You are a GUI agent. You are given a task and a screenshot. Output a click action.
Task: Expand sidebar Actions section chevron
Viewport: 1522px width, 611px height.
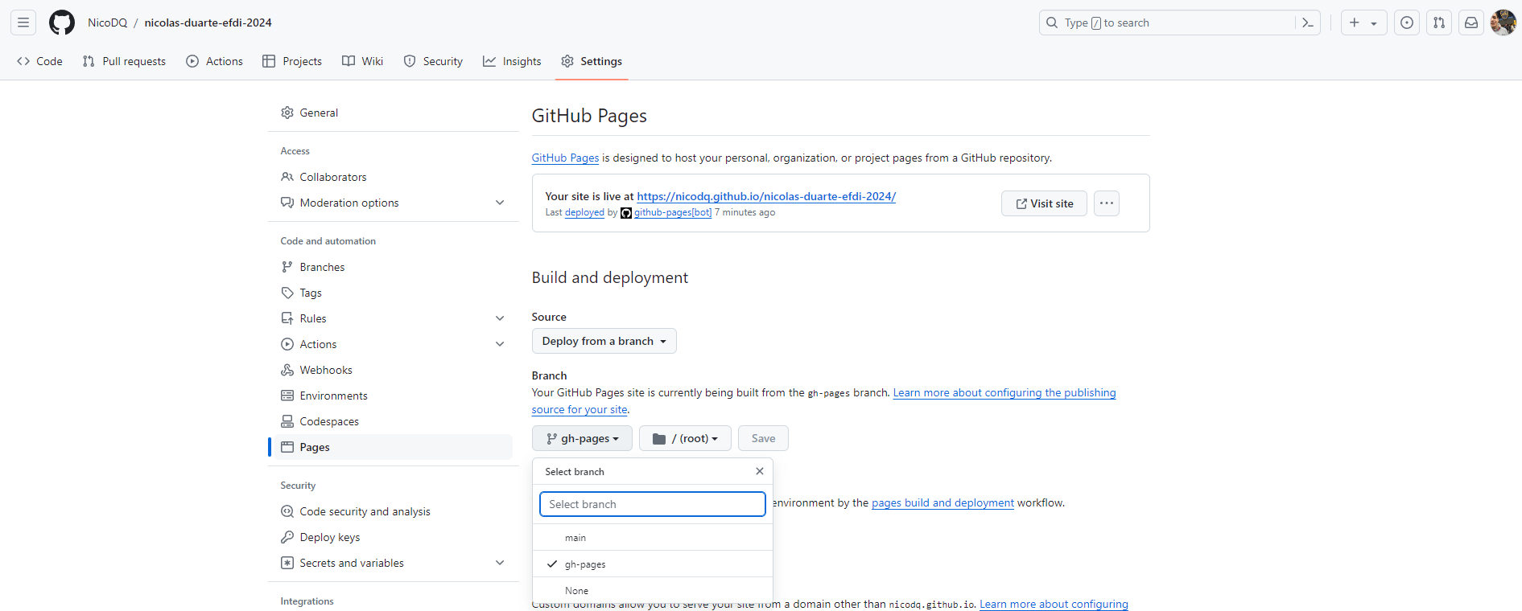(x=500, y=344)
